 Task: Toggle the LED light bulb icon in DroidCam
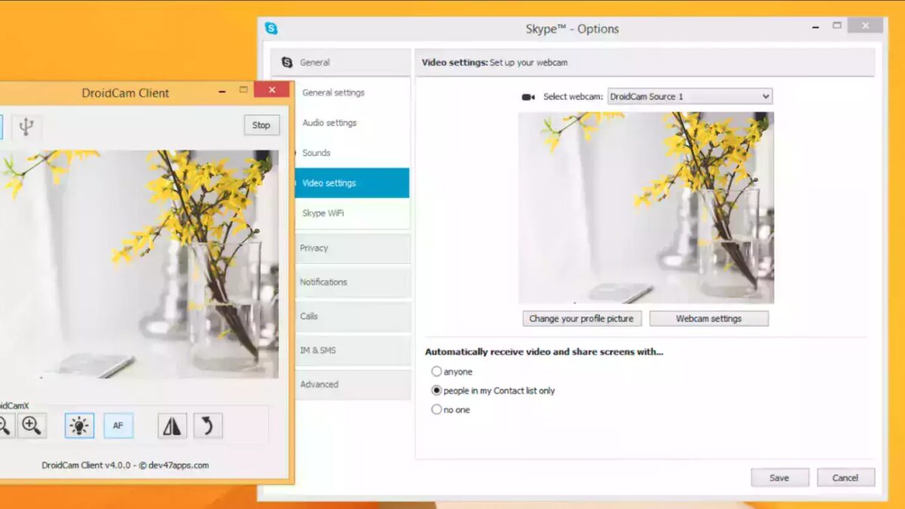click(79, 426)
